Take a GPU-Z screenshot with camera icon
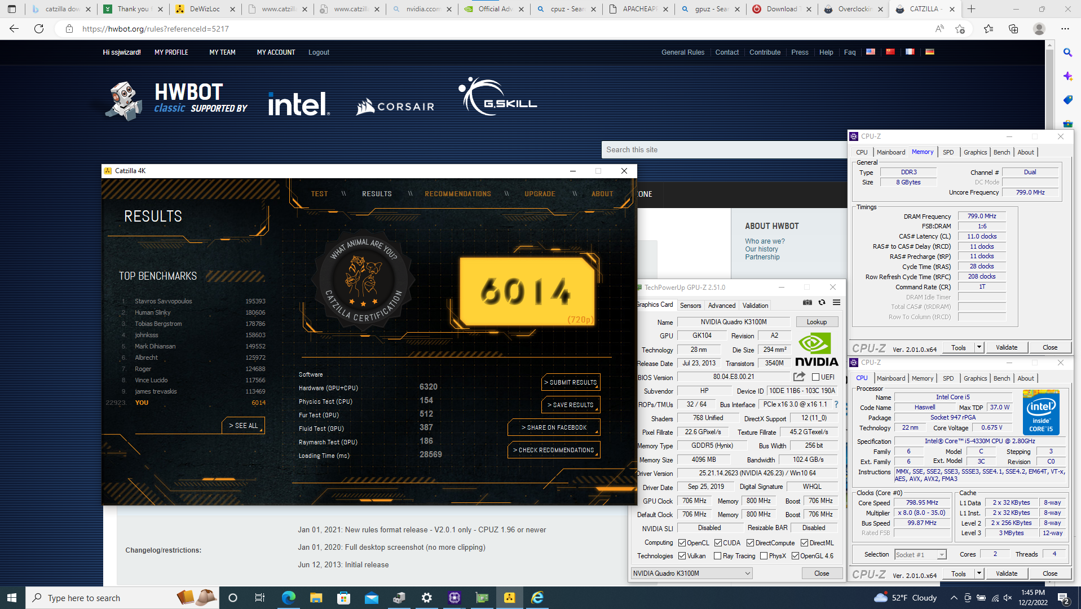Viewport: 1081px width, 609px height. click(808, 303)
